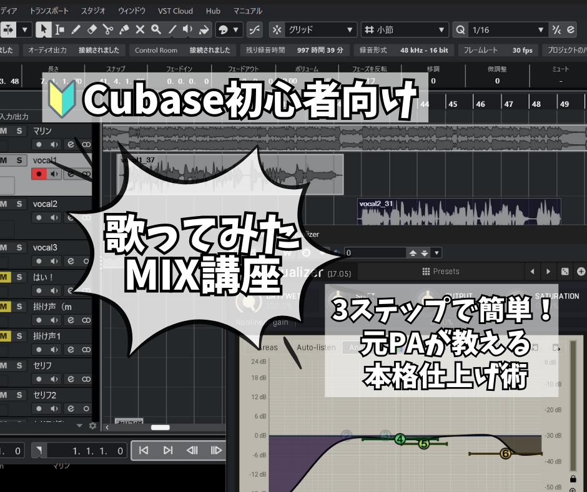Enable record on 掛け声1 track

pos(39,350)
